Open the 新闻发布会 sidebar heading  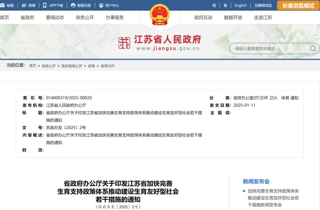click(256, 181)
